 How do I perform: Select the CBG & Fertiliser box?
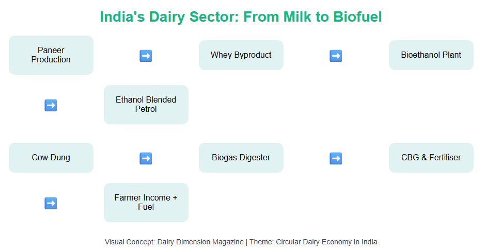(x=431, y=158)
